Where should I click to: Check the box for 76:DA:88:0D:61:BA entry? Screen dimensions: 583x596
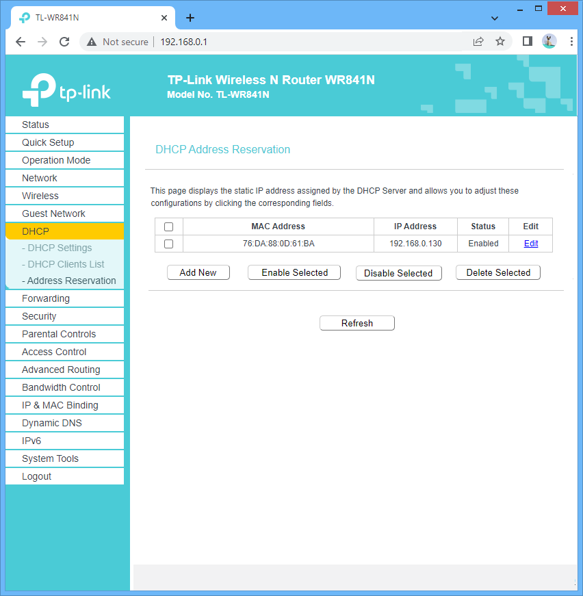click(x=169, y=244)
